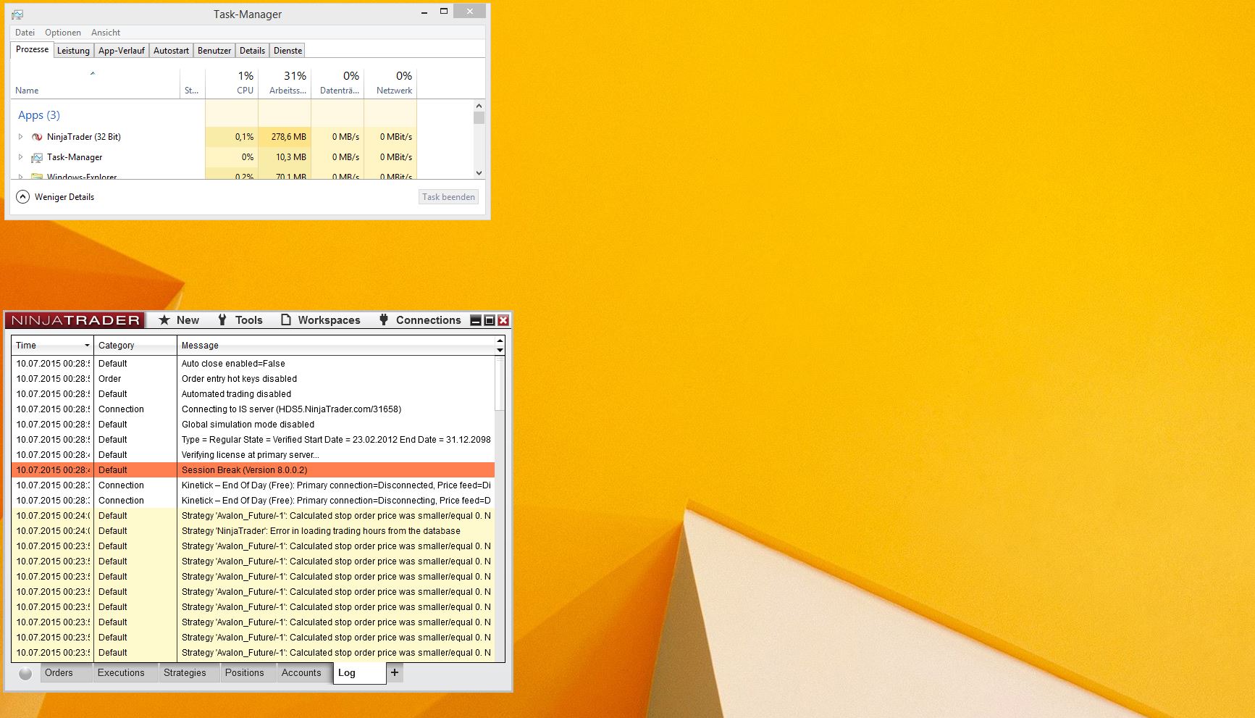Sort by the Datenträ... disk column header

pyautogui.click(x=337, y=83)
